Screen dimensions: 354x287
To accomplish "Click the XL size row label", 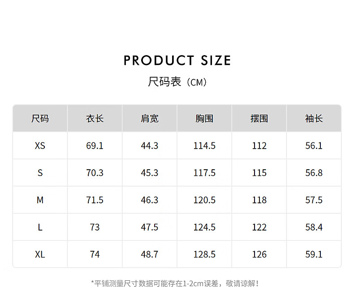I will click(40, 254).
